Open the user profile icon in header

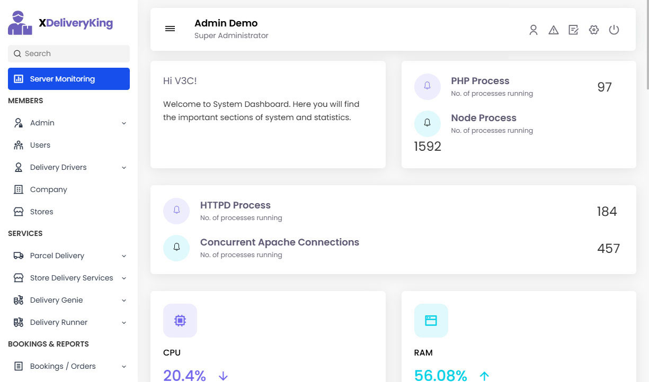[534, 30]
